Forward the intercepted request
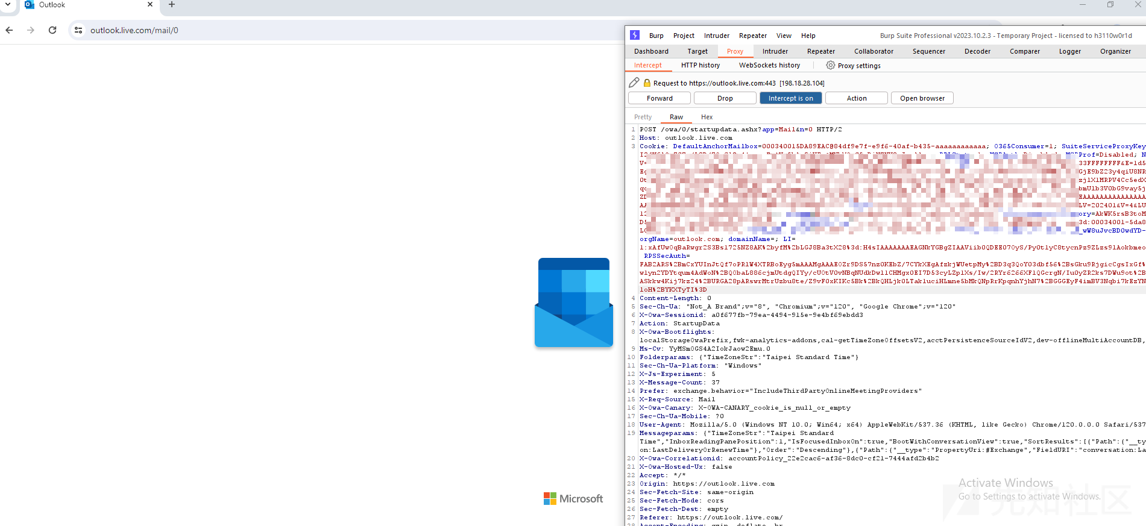 pos(660,98)
